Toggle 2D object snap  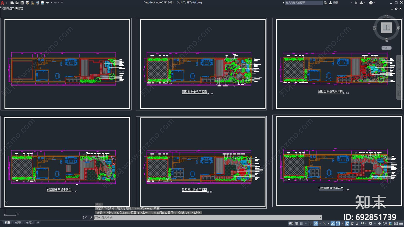(x=338, y=223)
